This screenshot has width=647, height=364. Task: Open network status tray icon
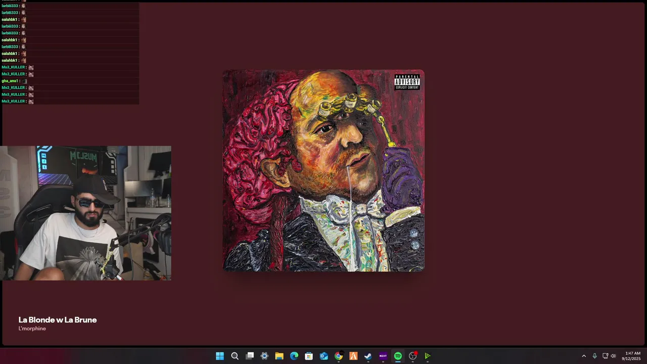point(605,356)
